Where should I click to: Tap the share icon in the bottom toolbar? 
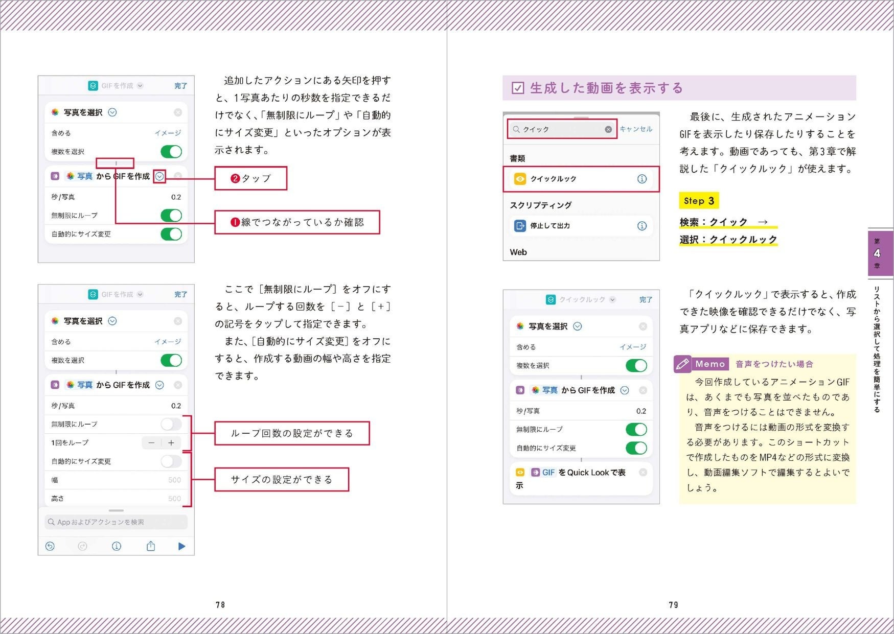click(x=151, y=546)
